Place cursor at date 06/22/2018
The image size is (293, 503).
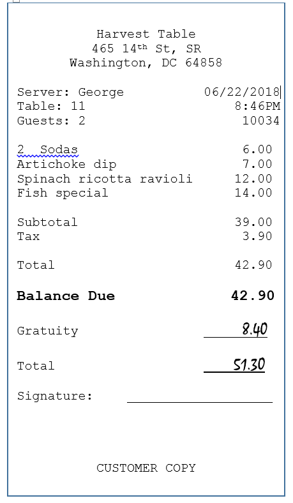point(242,92)
